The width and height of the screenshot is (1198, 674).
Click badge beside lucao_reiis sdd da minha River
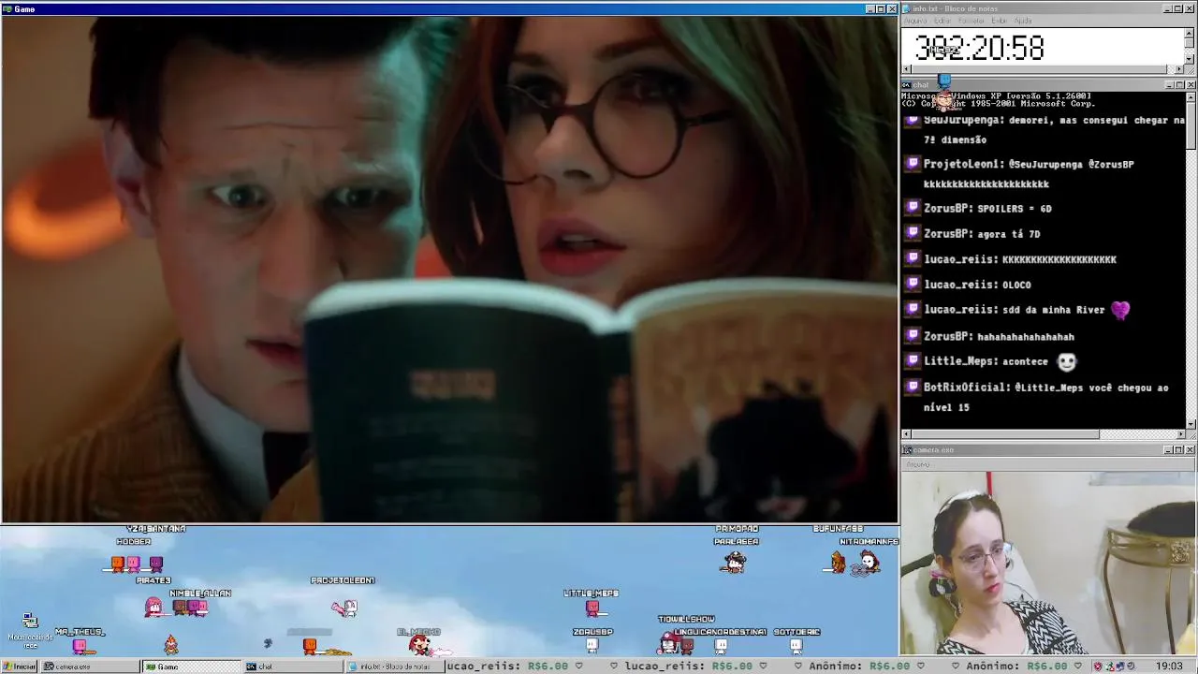click(x=913, y=309)
